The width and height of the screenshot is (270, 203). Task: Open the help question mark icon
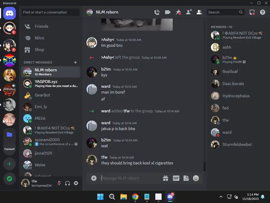263,12
